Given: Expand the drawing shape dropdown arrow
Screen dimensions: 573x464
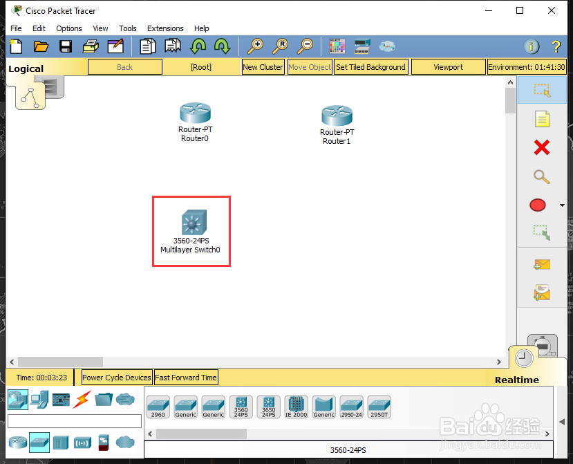Looking at the screenshot, I should pyautogui.click(x=562, y=205).
